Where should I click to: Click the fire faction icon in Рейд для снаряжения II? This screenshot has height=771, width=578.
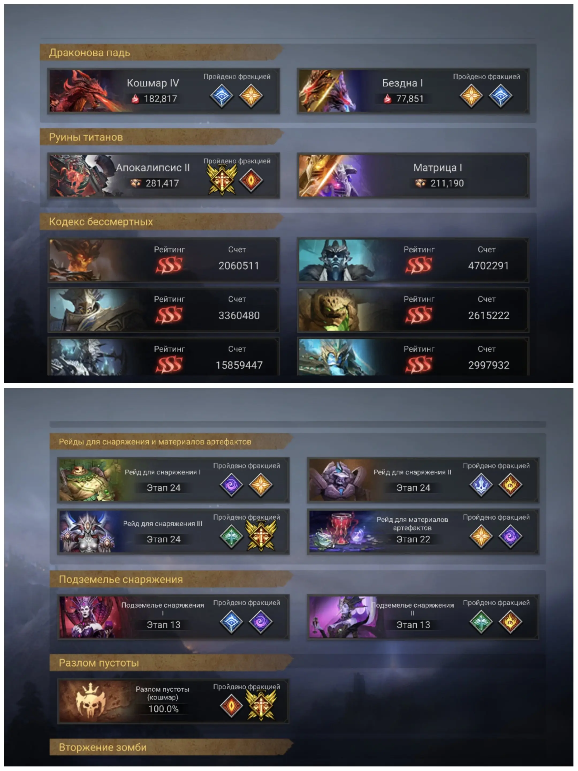[x=510, y=485]
